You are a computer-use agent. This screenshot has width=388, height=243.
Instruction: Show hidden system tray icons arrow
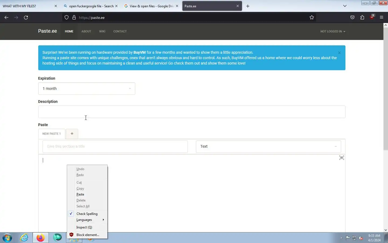pos(341,238)
